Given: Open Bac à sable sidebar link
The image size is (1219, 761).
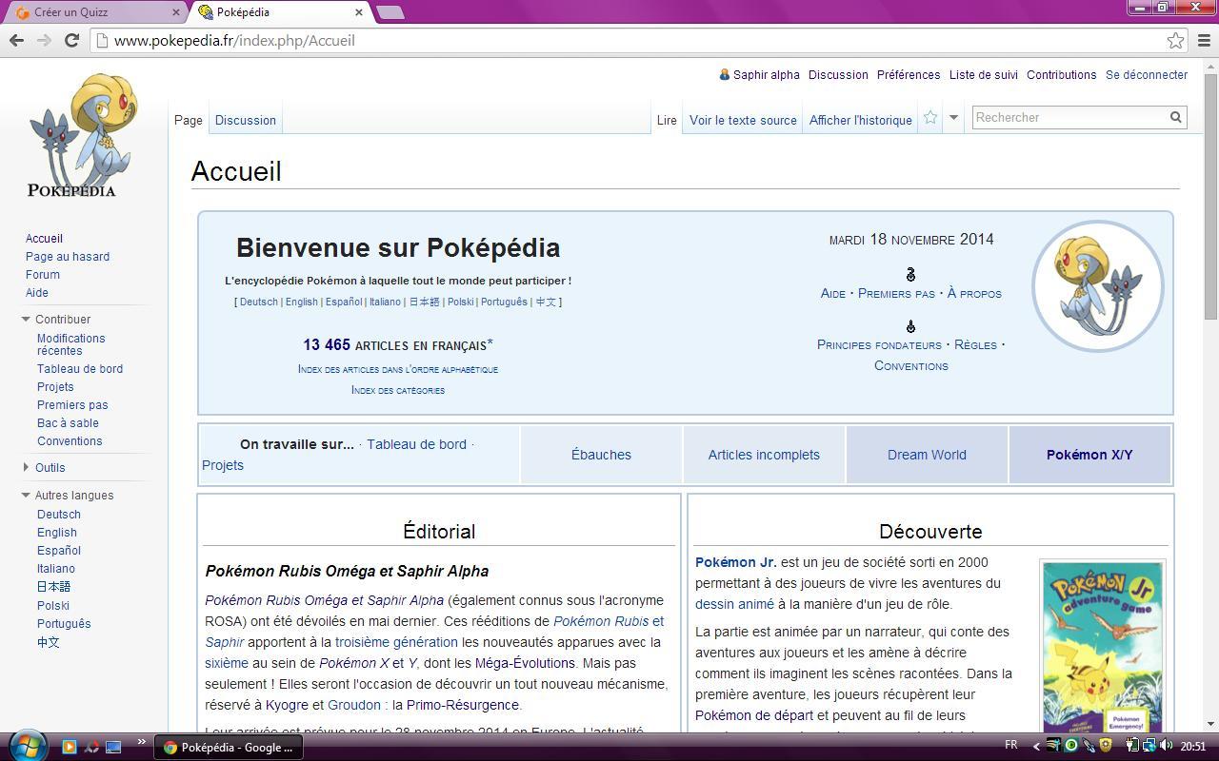Looking at the screenshot, I should pyautogui.click(x=68, y=423).
